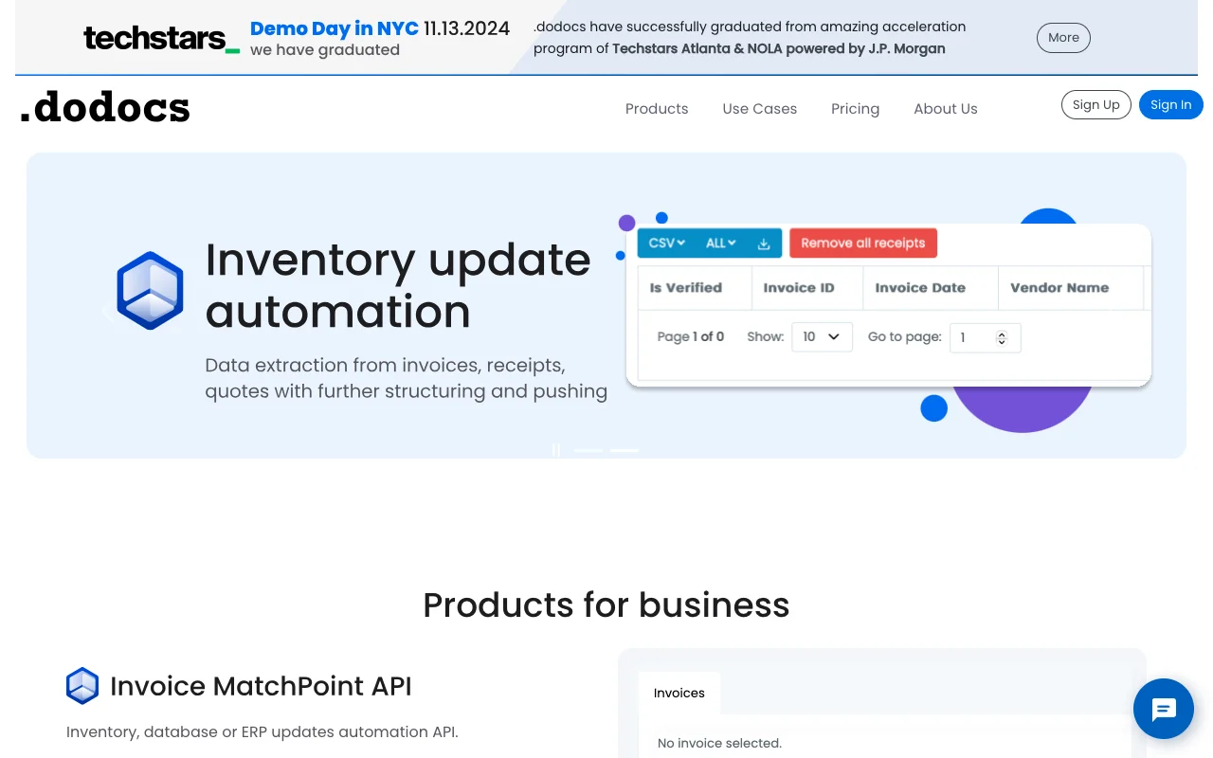Viewport: 1213px width, 758px height.
Task: Pause the hero carousel autoplay
Action: pos(556,450)
